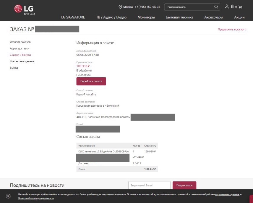The height and width of the screenshot is (203, 253).
Task: Click the Поиск в каталоге search field
Action: click(x=189, y=7)
